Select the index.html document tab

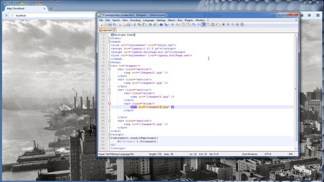click(107, 30)
